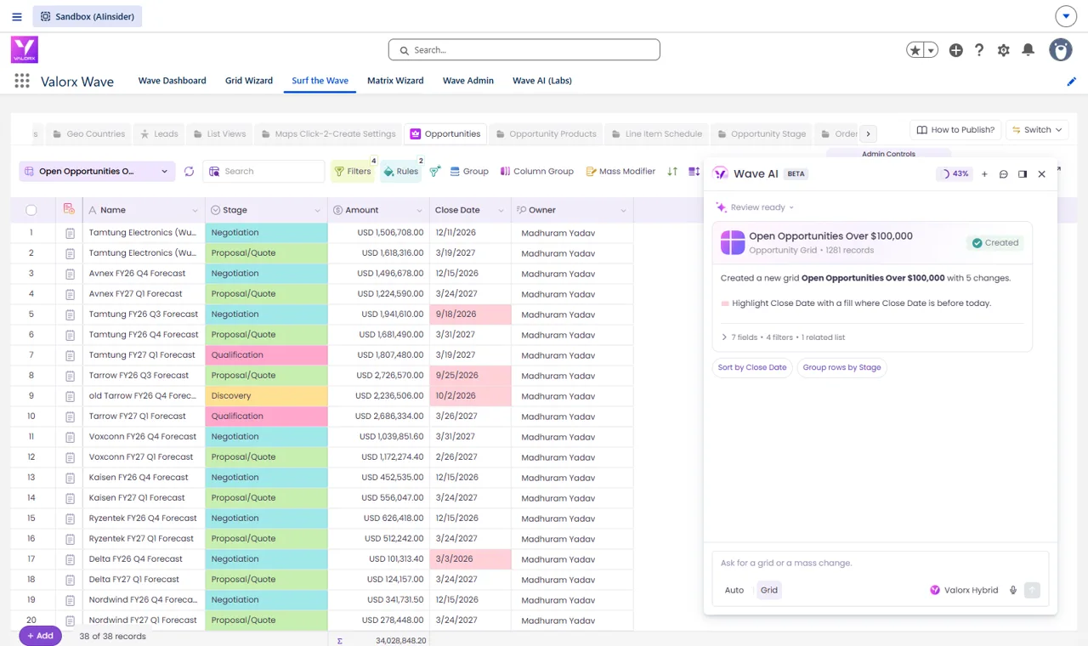Click the Sort by Close Date suggestion
This screenshot has height=646, width=1088.
pos(752,367)
